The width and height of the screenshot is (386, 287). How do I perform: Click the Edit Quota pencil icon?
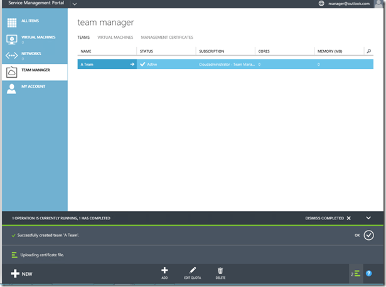193,270
